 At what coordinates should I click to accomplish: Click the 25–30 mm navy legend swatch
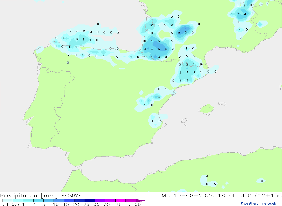point(90,200)
